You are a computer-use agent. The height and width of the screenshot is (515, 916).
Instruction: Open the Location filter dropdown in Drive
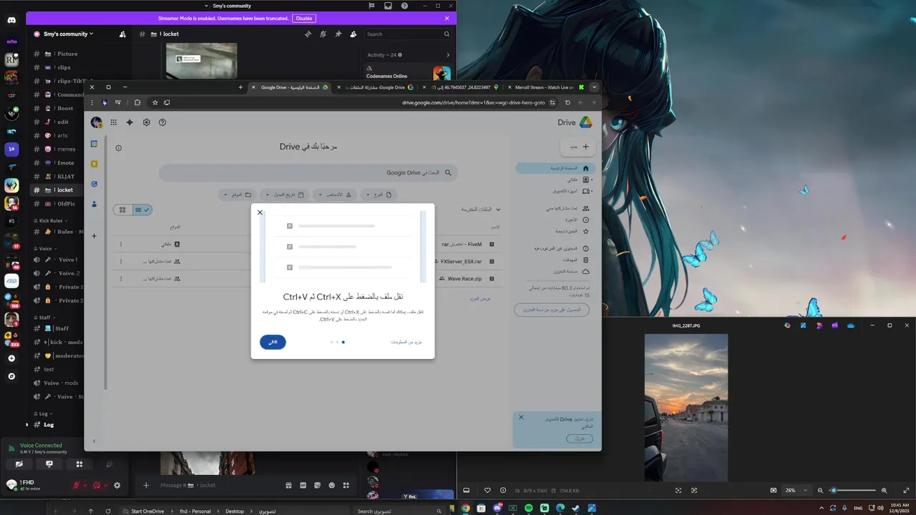click(x=237, y=195)
